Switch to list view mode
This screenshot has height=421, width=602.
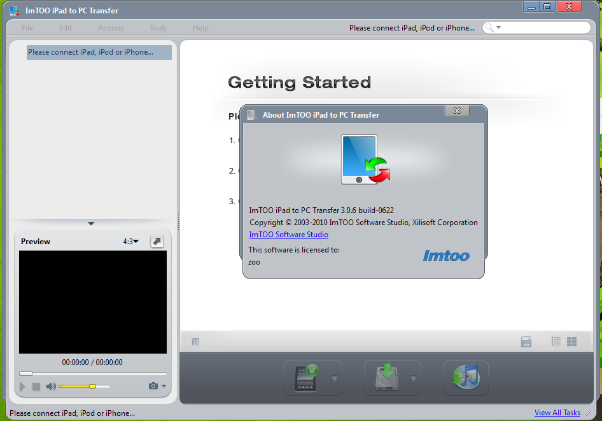(x=556, y=341)
